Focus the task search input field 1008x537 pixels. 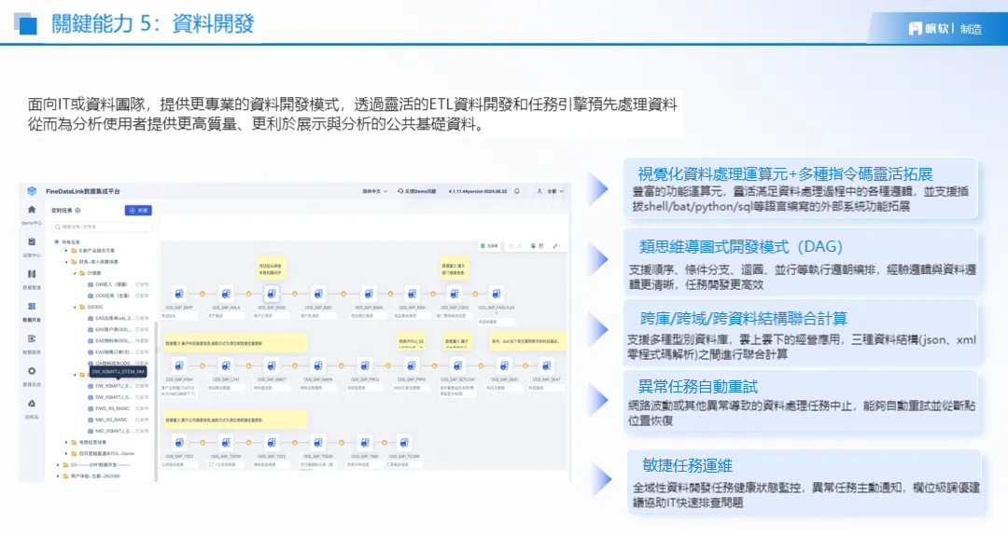(x=103, y=227)
